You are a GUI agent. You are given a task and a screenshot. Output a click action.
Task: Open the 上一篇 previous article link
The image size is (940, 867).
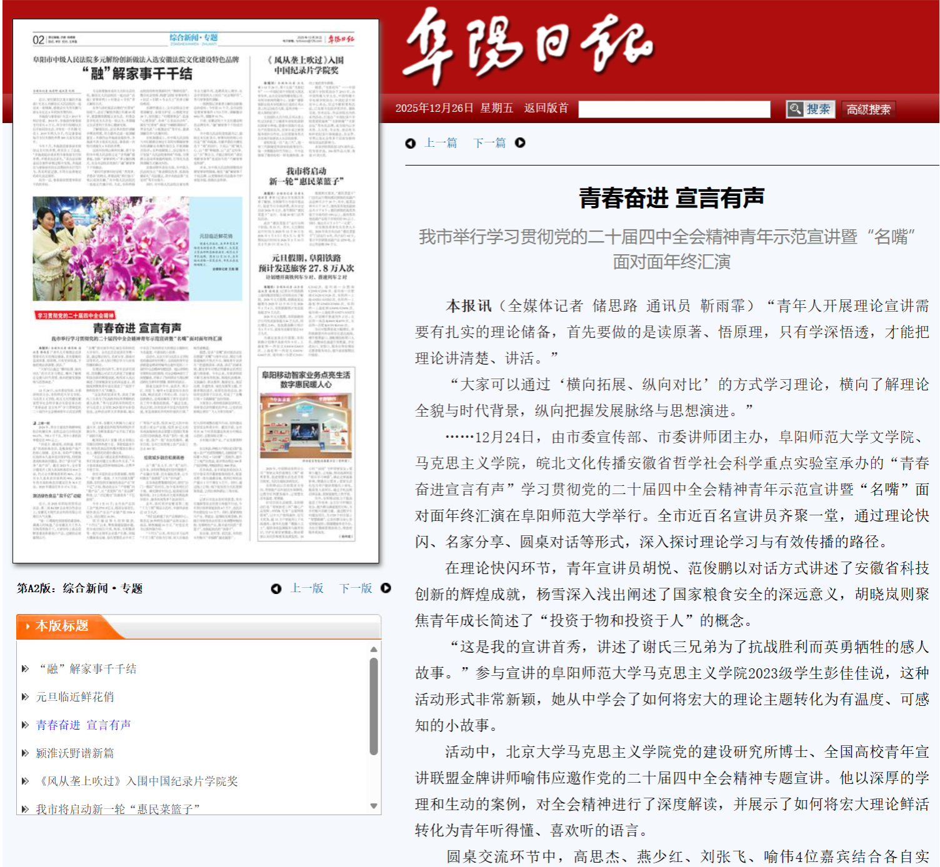pyautogui.click(x=441, y=143)
